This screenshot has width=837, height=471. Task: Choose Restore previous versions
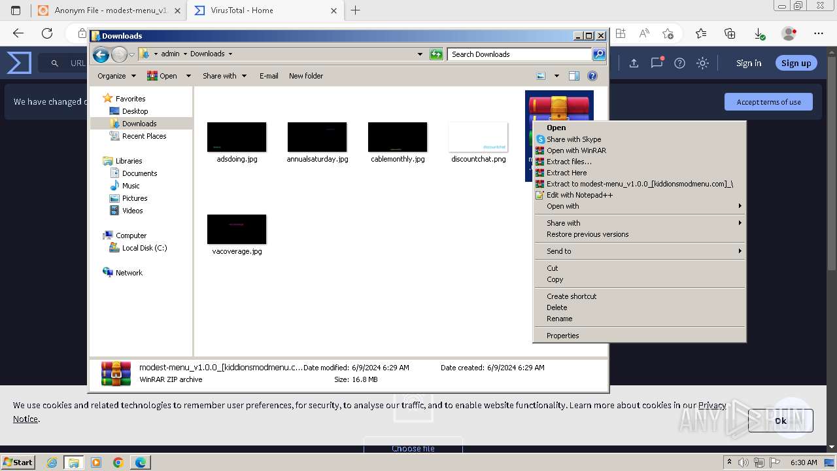(x=640, y=234)
